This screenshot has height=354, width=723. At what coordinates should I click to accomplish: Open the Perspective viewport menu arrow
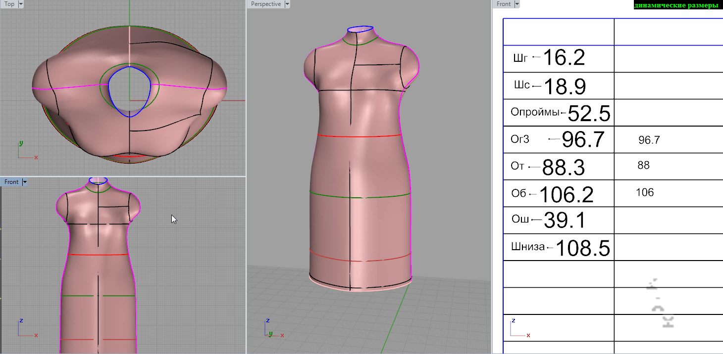coord(287,4)
